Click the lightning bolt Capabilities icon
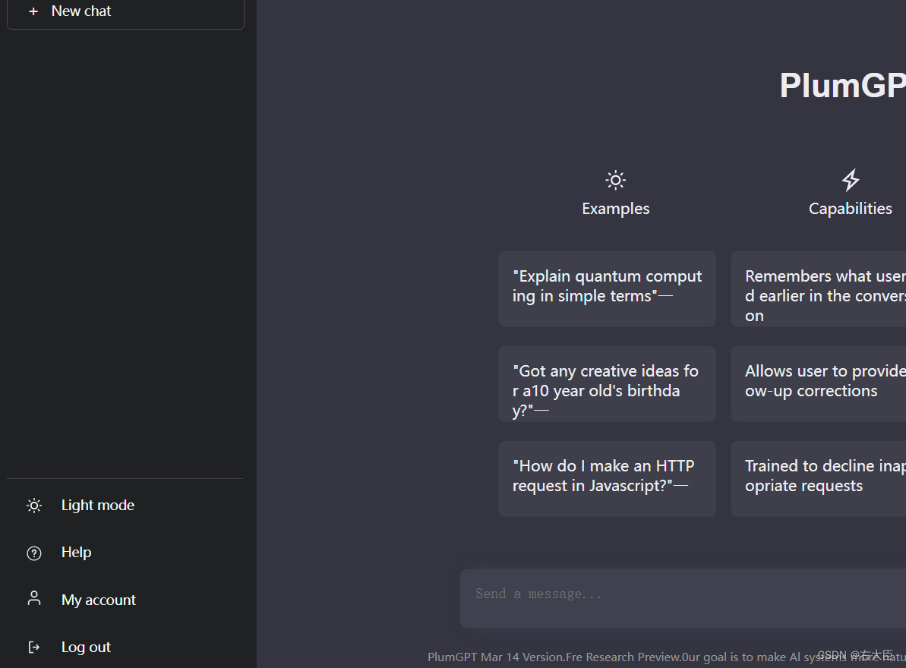Screen dimensions: 906x668 click(850, 180)
